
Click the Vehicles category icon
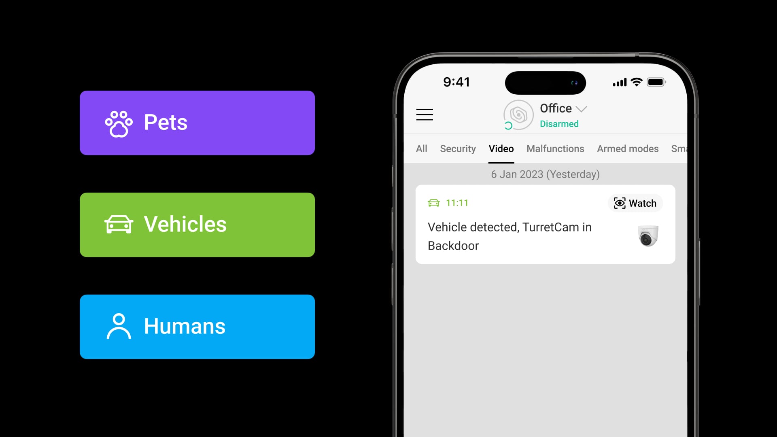[x=119, y=224]
